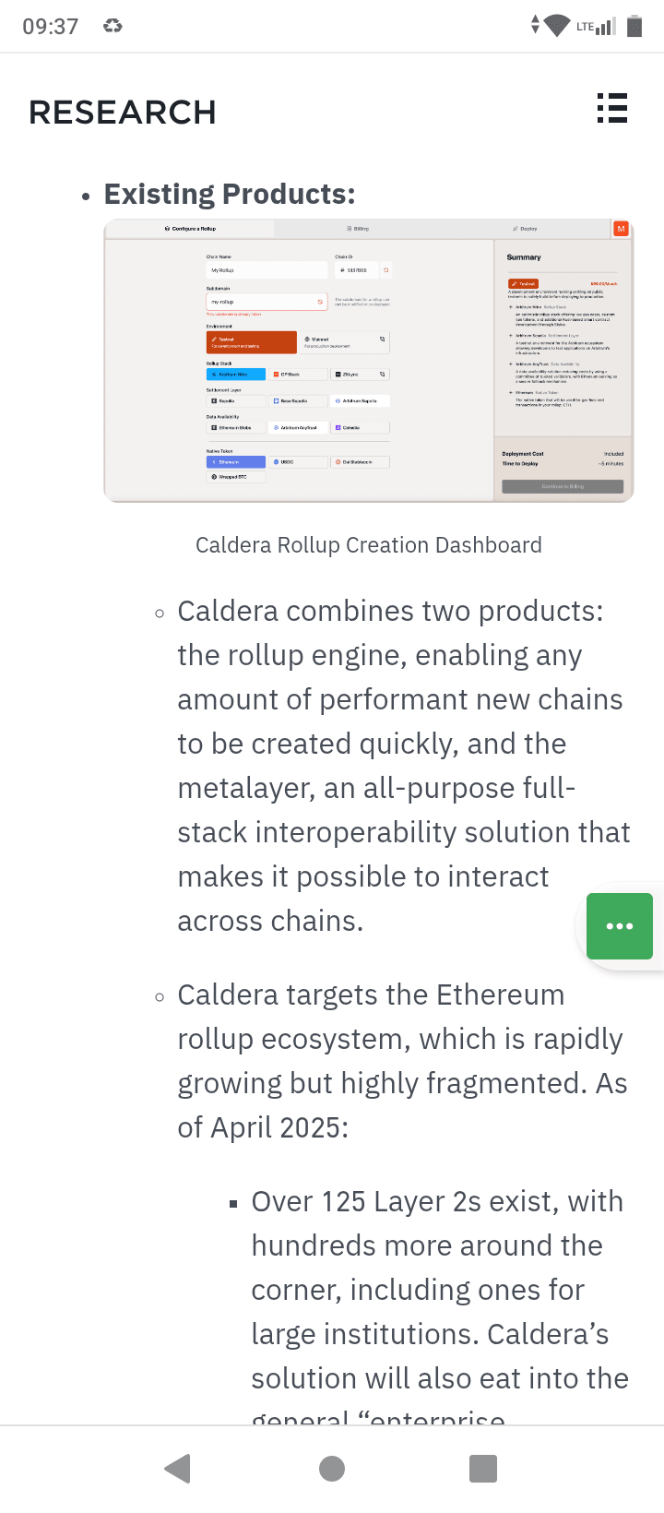This screenshot has height=1513, width=664.
Task: Switch to the Deploy tab in dashboard
Action: pos(525,228)
